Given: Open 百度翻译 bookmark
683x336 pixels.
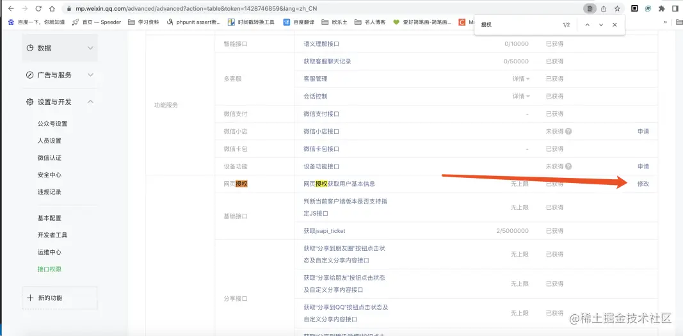Looking at the screenshot, I should [x=298, y=22].
